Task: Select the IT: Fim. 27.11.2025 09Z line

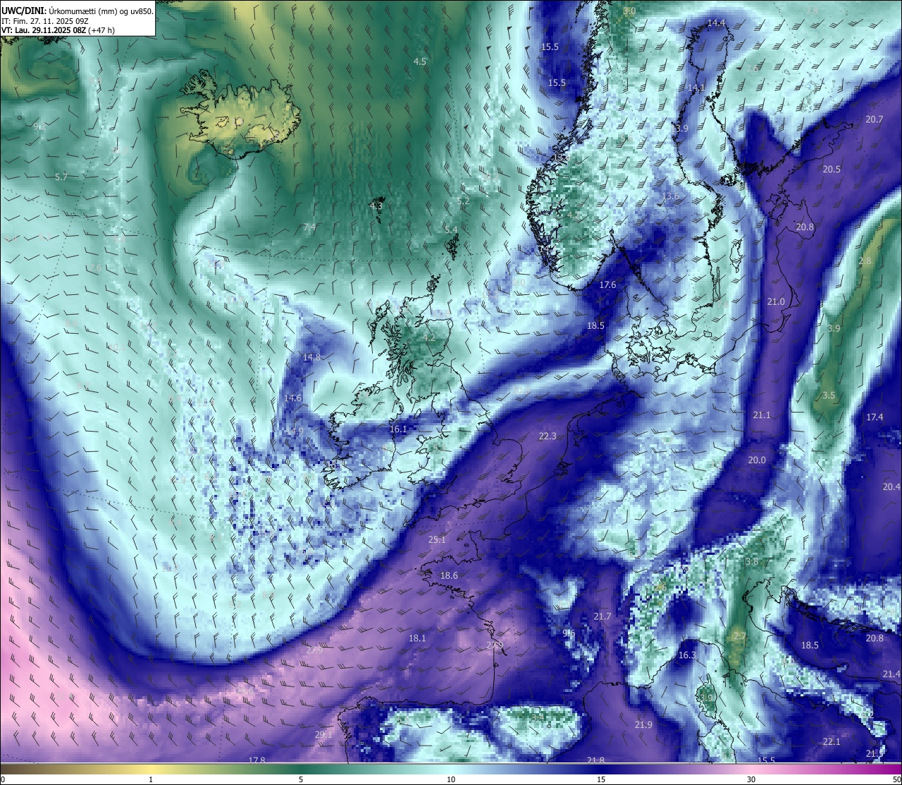Action: click(45, 21)
